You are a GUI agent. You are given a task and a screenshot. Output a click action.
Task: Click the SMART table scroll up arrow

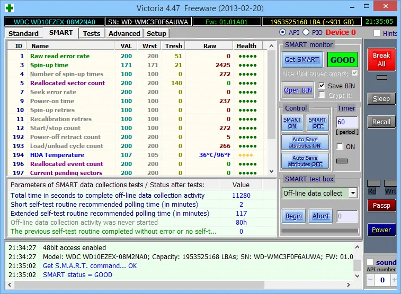click(271, 46)
